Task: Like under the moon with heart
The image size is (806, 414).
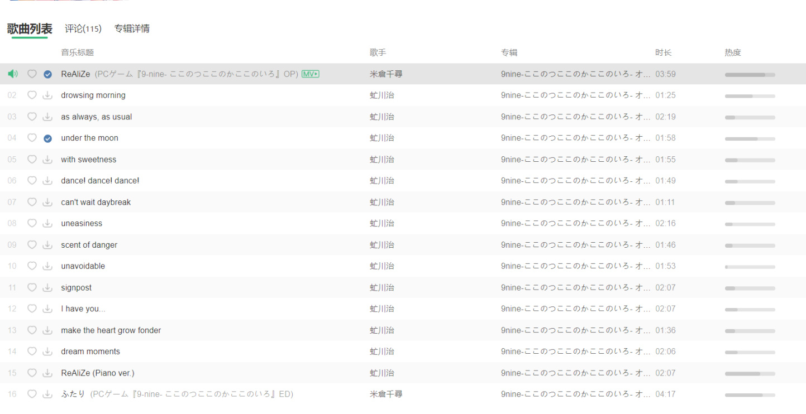Action: 32,138
